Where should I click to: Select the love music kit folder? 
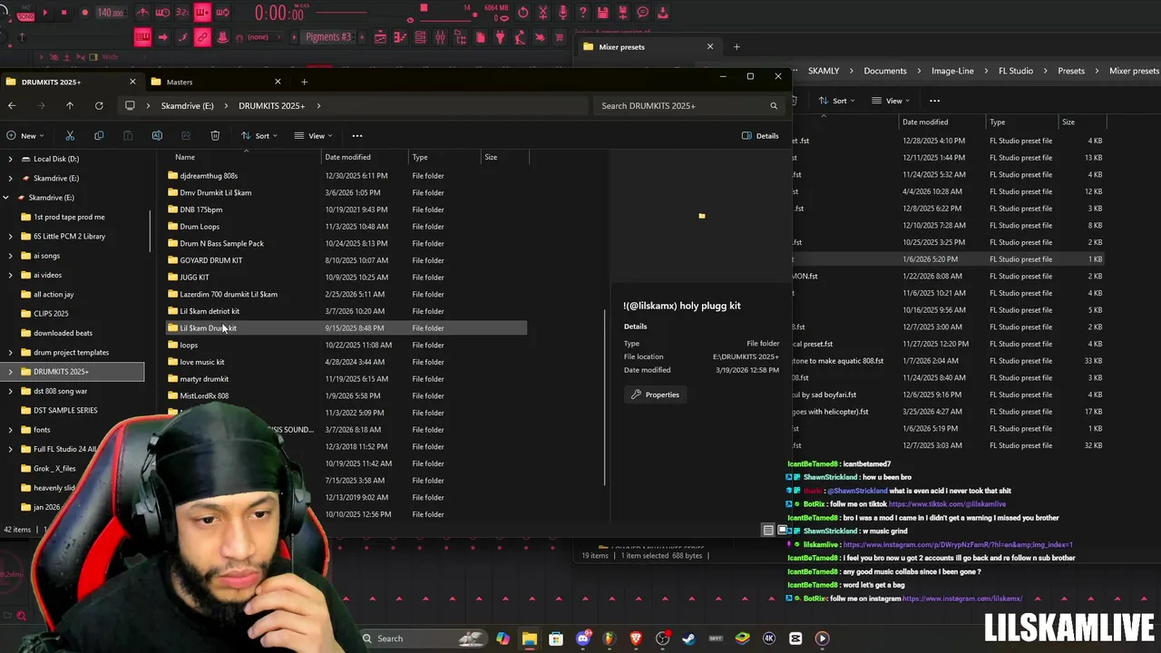tap(201, 362)
